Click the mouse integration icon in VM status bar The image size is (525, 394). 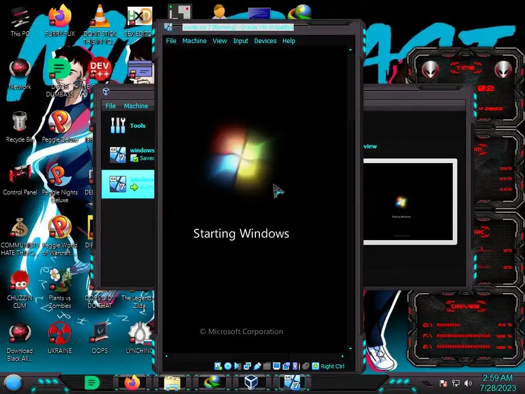[x=306, y=366]
